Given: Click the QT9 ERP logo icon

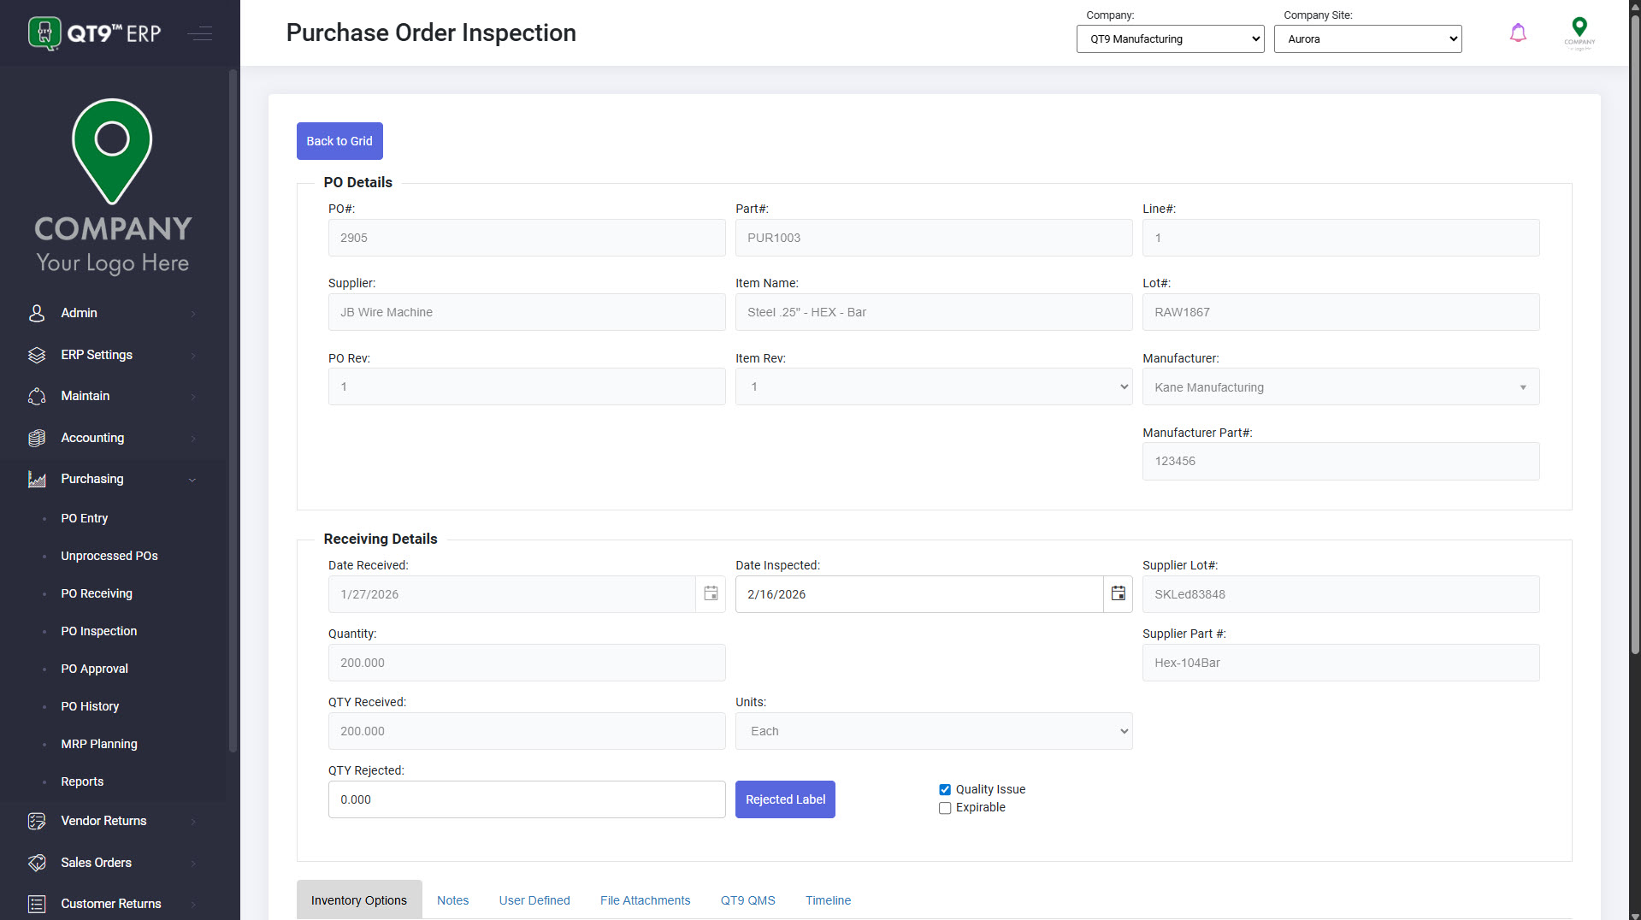Looking at the screenshot, I should coord(44,33).
